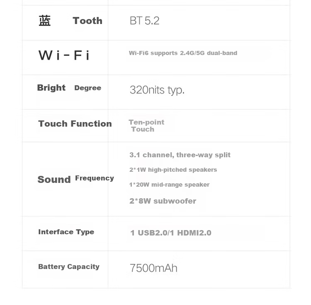Click the BT 5.2 value
Screen dimensions: 311x305
pos(144,21)
